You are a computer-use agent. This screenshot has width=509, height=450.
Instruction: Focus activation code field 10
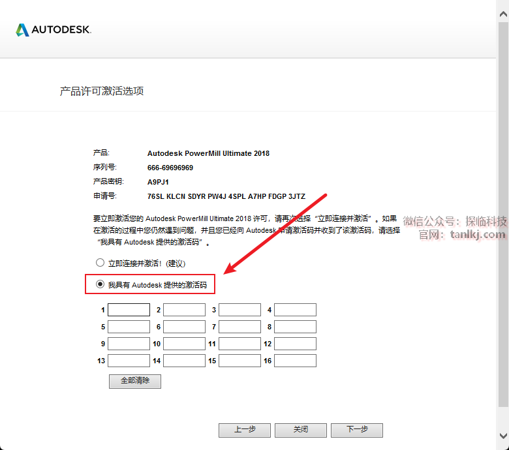point(185,344)
